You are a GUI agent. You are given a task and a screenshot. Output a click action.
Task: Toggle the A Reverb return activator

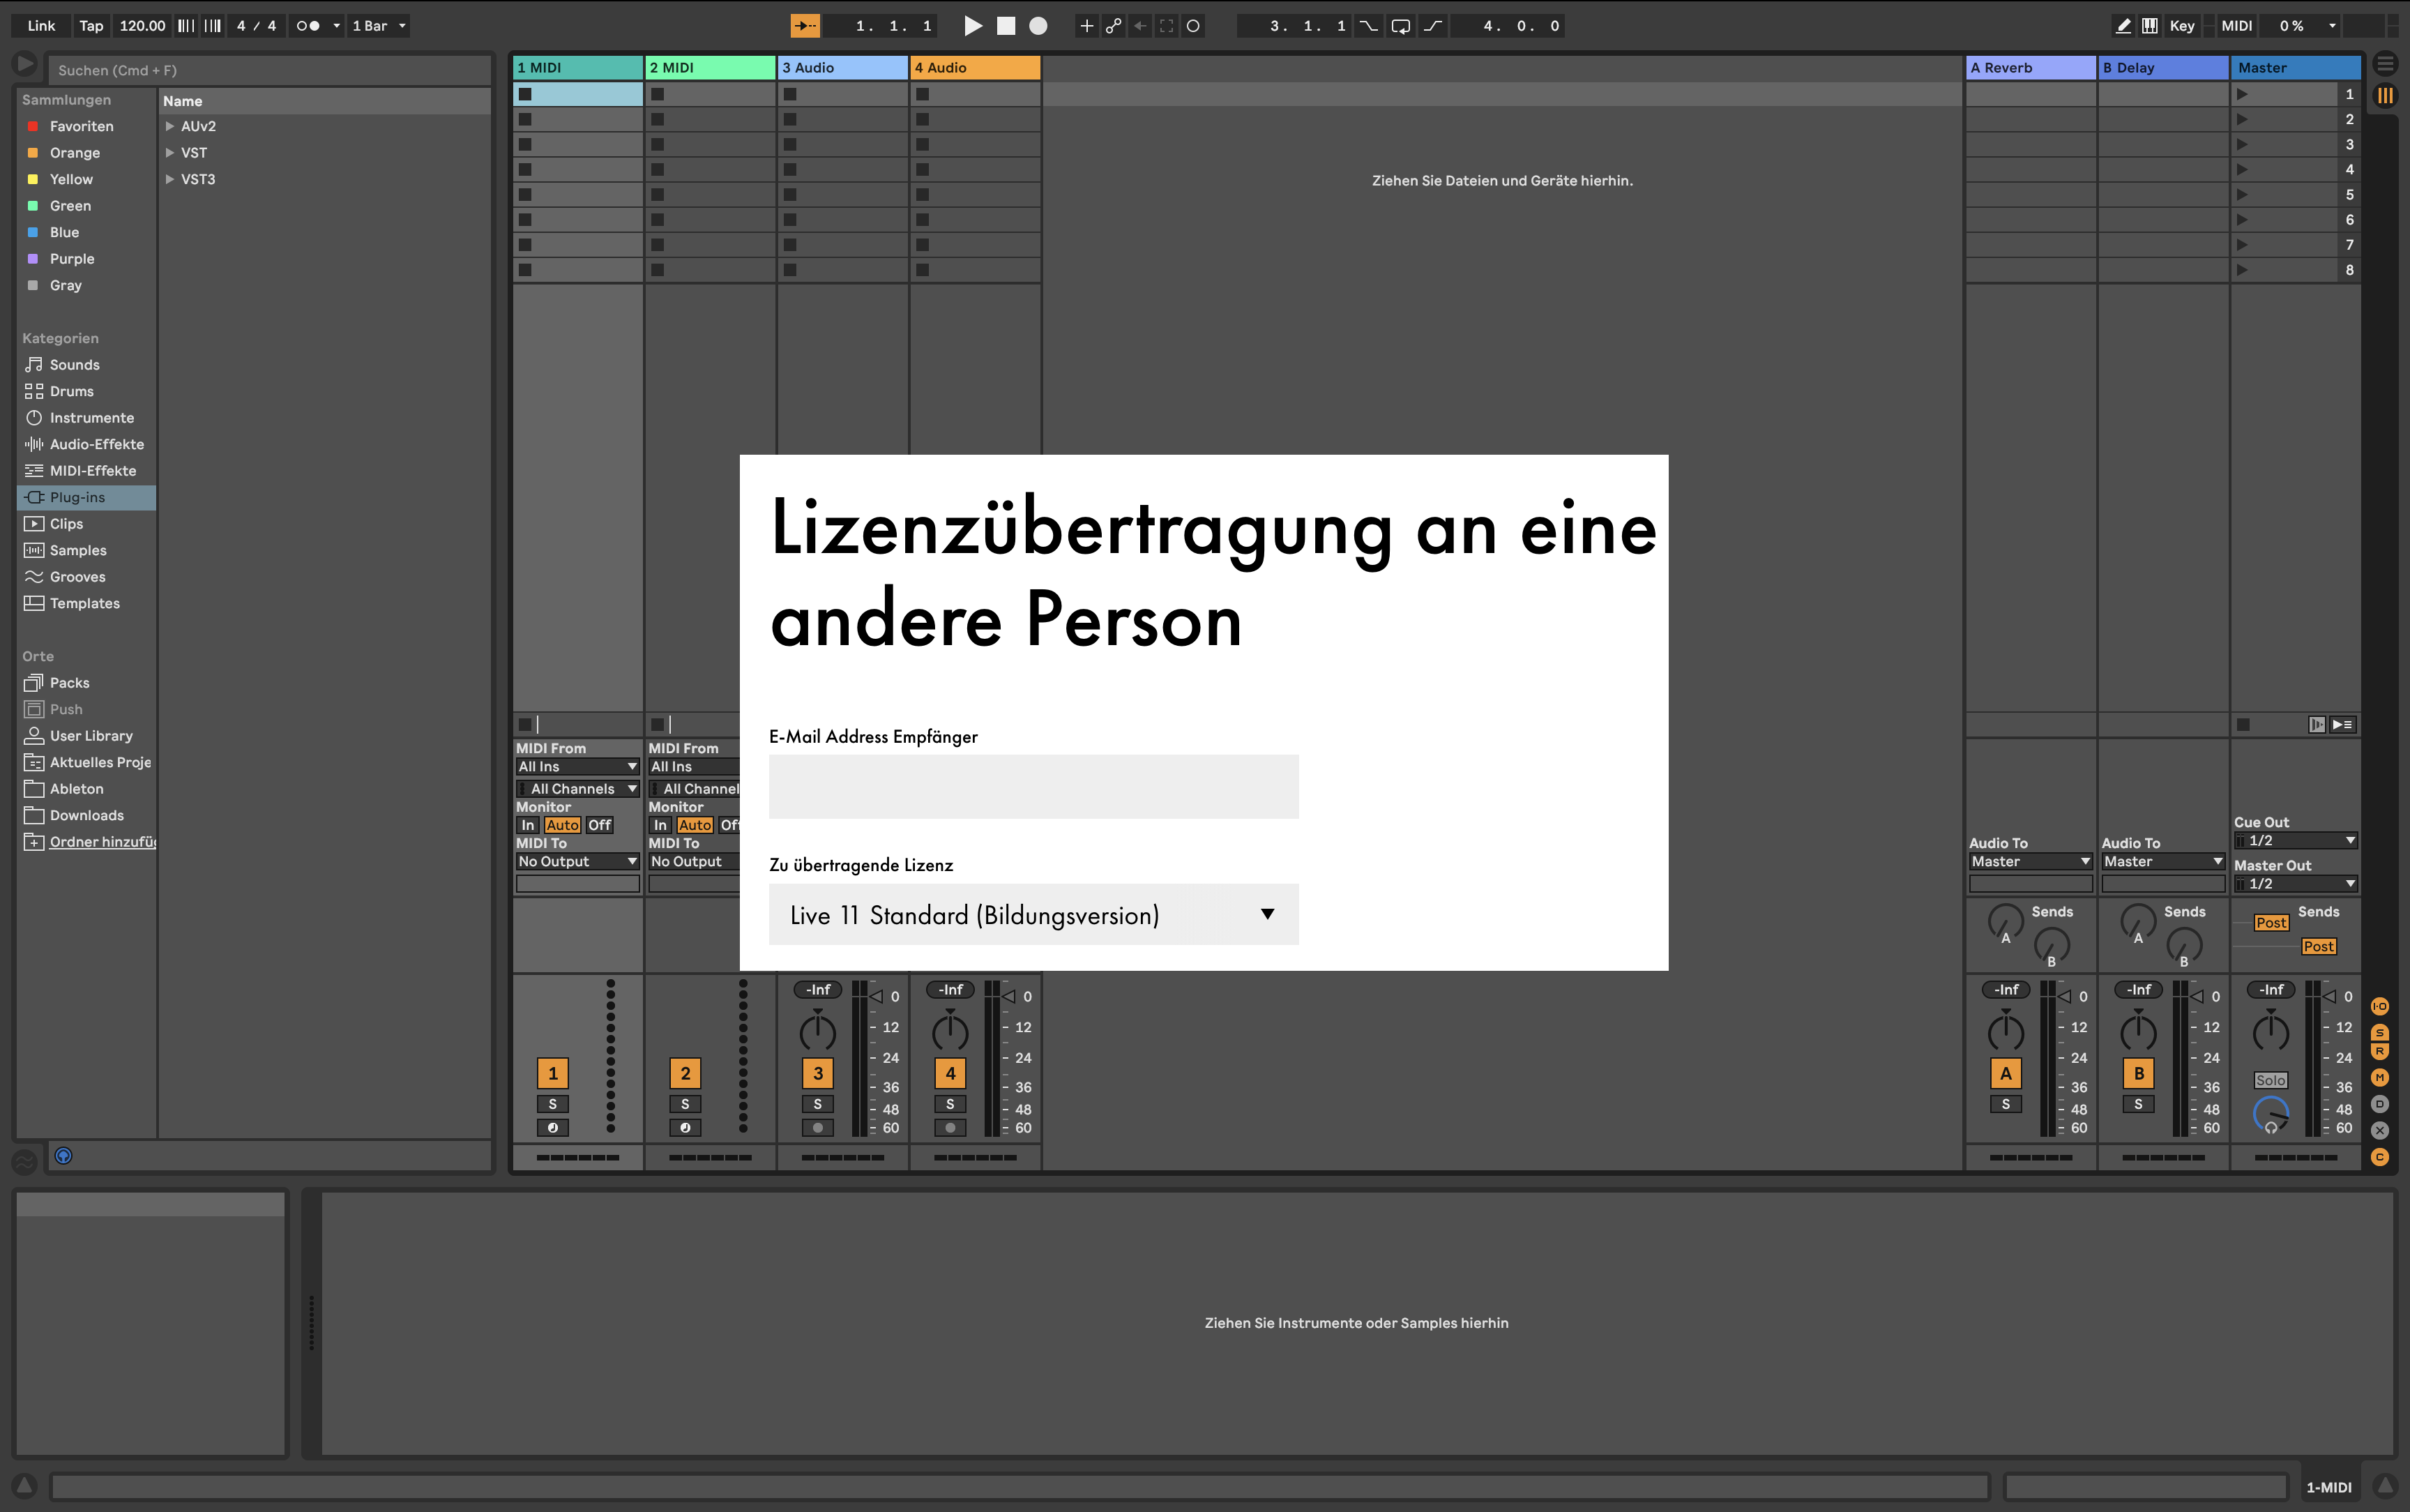(x=2006, y=1074)
